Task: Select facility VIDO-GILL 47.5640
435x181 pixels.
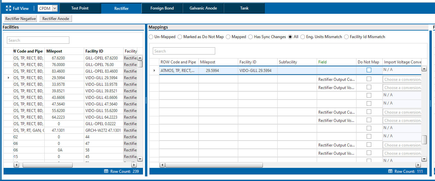Action: click(x=104, y=104)
